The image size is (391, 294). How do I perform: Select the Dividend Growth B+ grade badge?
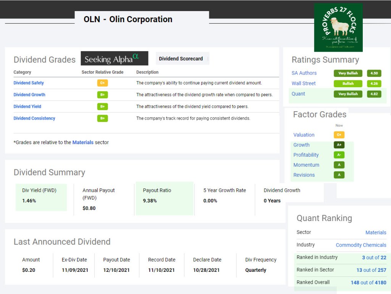pyautogui.click(x=102, y=95)
